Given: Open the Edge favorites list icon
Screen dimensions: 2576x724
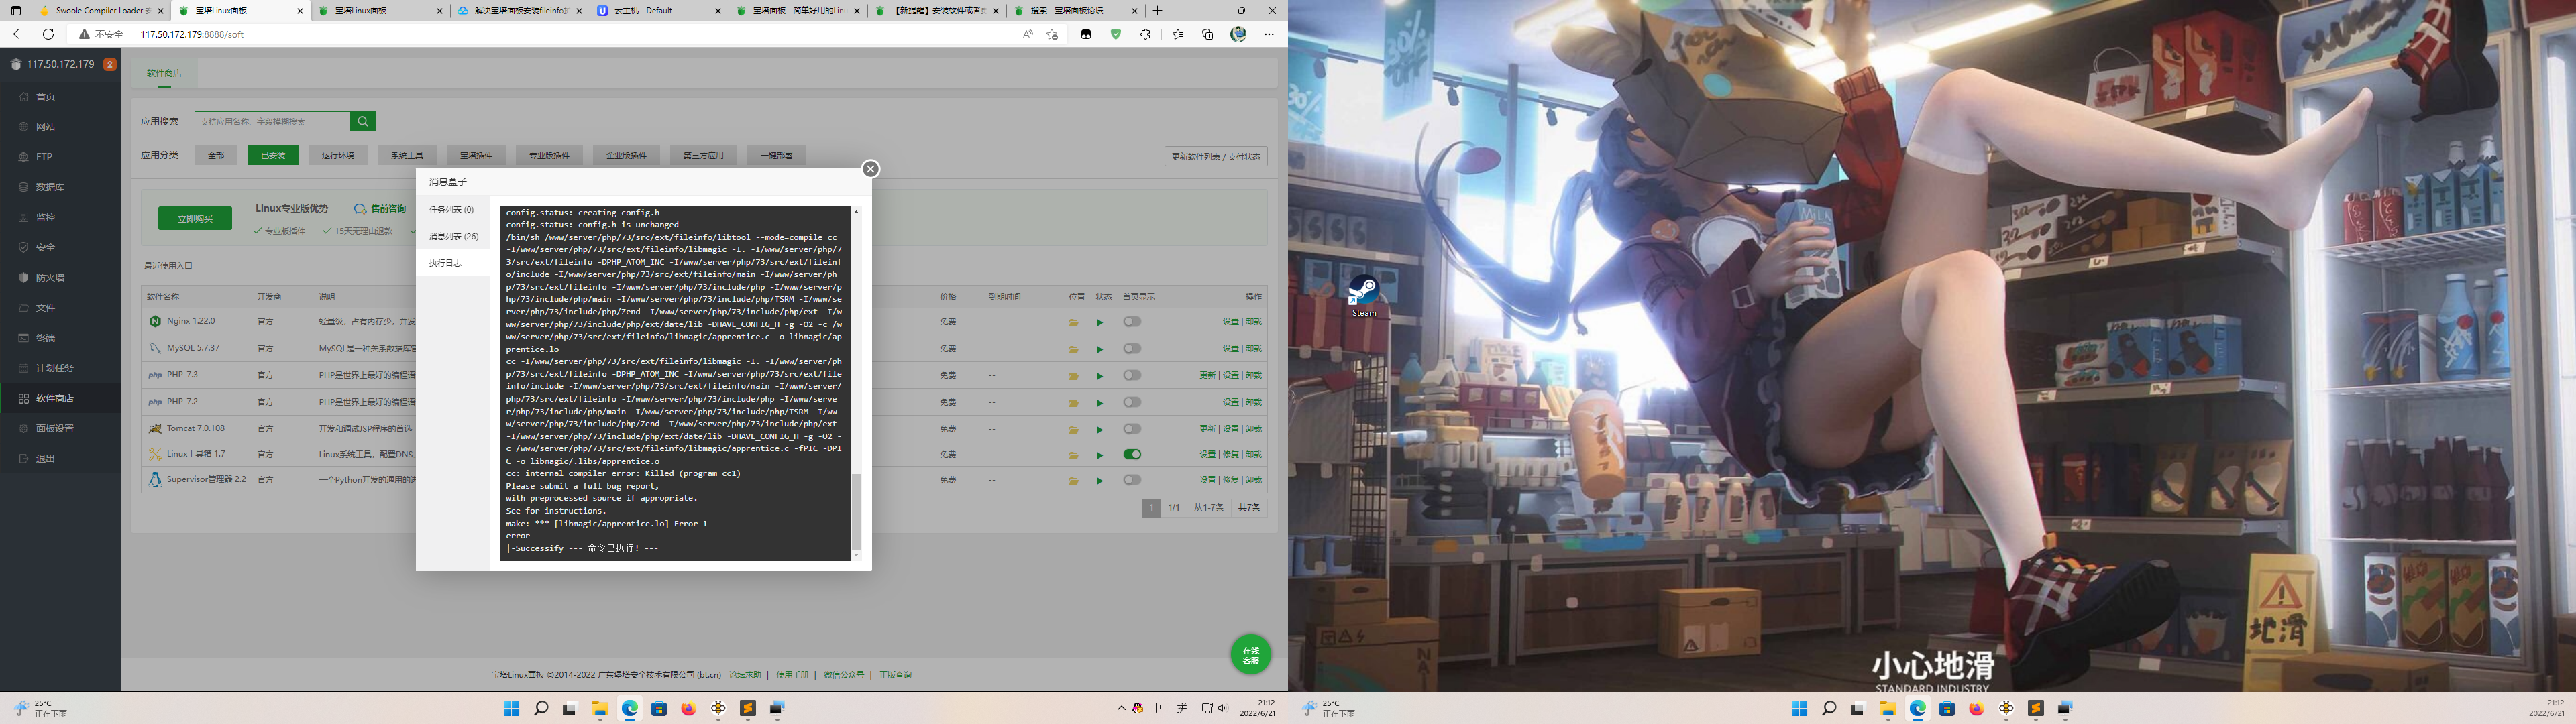Looking at the screenshot, I should coord(1178,34).
